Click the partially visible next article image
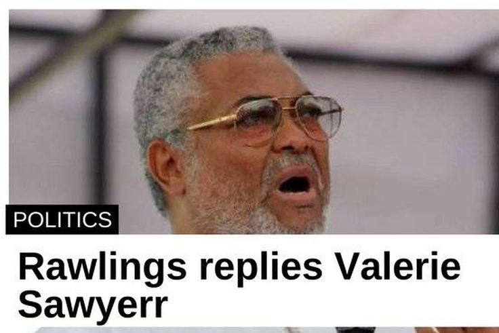This screenshot has width=499, height=333. [x=266, y=330]
